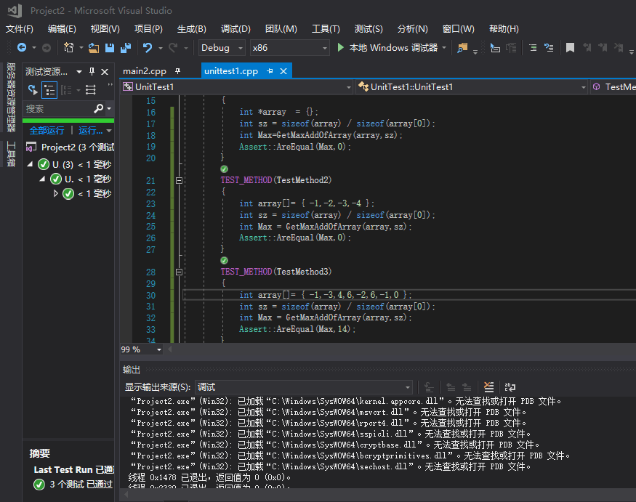The image size is (636, 502).
Task: Click the green start debugging play icon
Action: pyautogui.click(x=341, y=47)
